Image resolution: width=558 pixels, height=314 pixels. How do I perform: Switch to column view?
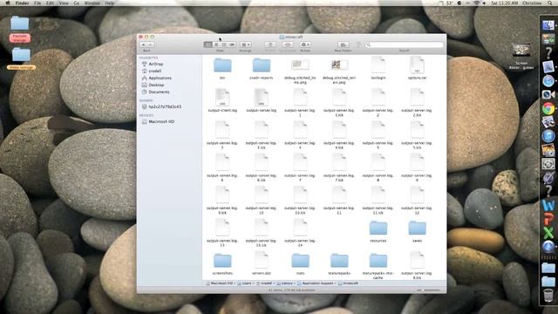click(224, 44)
